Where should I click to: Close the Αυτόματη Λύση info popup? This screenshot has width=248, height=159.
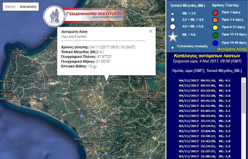151,31
